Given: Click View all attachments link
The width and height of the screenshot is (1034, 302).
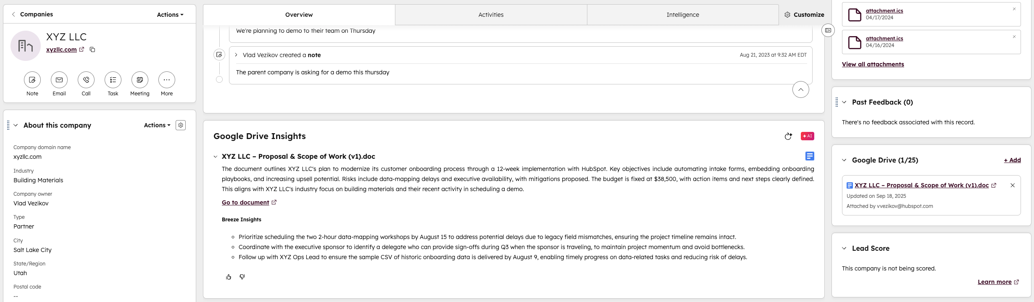Looking at the screenshot, I should 873,64.
